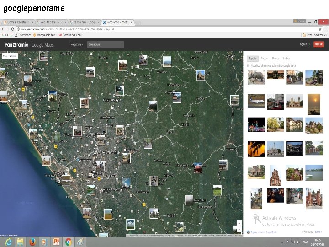329x247 pixels.
Task: Go to Previous page of photos
Action: click(x=308, y=231)
